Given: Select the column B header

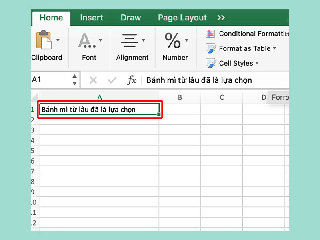Looking at the screenshot, I should [180, 97].
